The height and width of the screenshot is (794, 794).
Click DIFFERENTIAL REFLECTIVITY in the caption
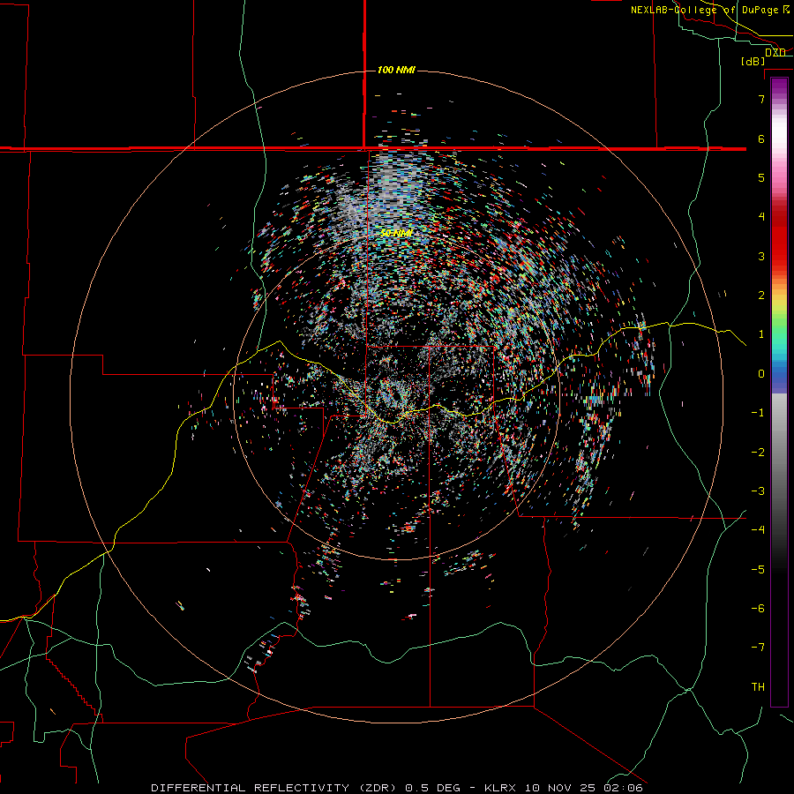(251, 788)
